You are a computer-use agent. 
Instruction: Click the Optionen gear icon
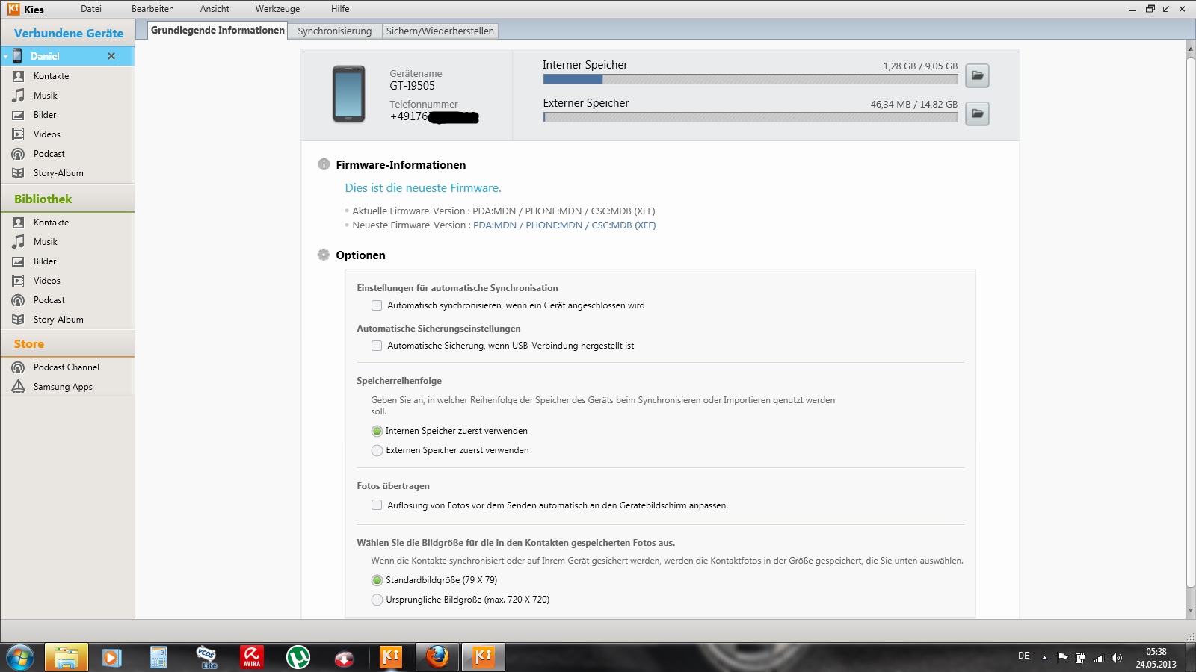click(x=324, y=255)
